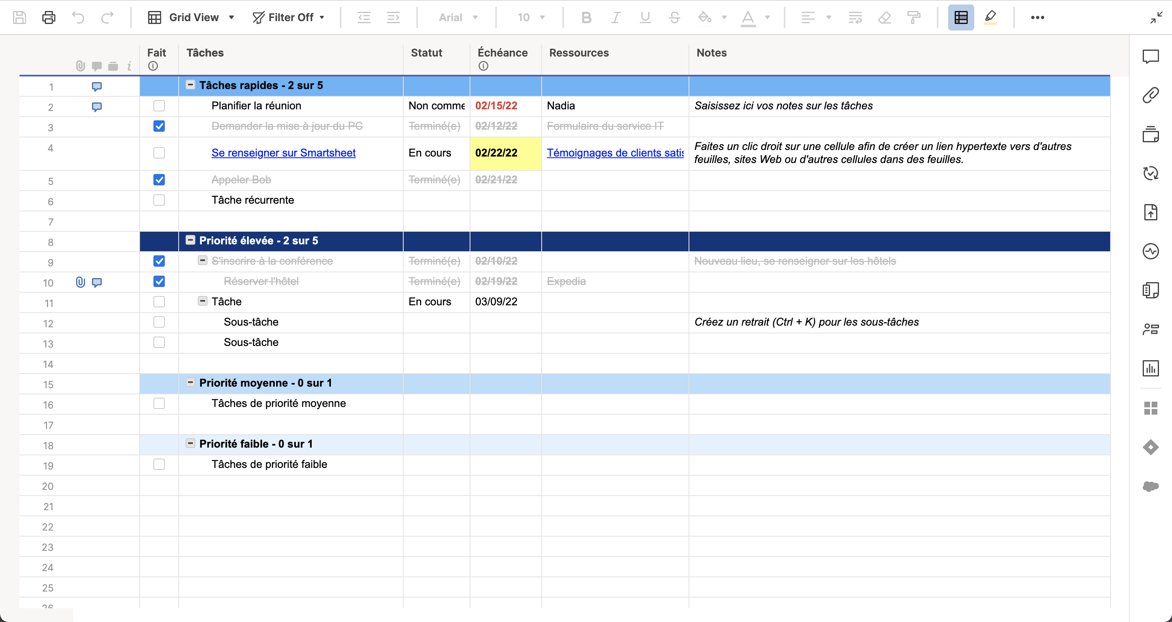Check the Se renseigner sur Smartsheet checkbox
Screen dimensions: 1172x622
pos(159,153)
